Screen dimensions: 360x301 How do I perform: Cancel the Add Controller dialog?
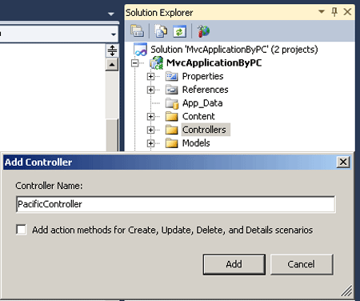coord(302,264)
